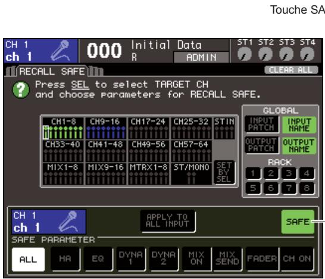Select the CH17-24 channel block
This screenshot has width=325, height=279.
[148, 128]
